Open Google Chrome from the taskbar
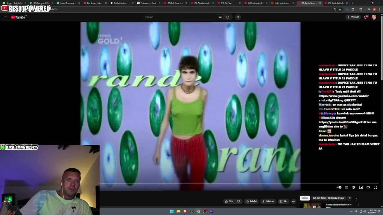The height and width of the screenshot is (215, 383). pyautogui.click(x=198, y=211)
